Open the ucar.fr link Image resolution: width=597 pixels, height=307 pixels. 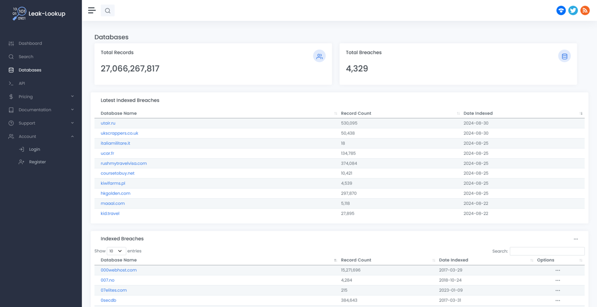click(107, 153)
